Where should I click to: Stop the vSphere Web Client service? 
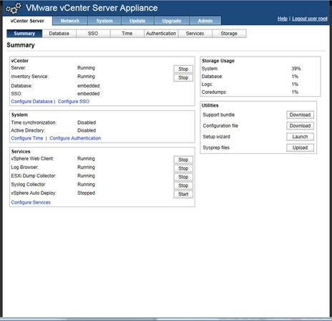(x=183, y=160)
